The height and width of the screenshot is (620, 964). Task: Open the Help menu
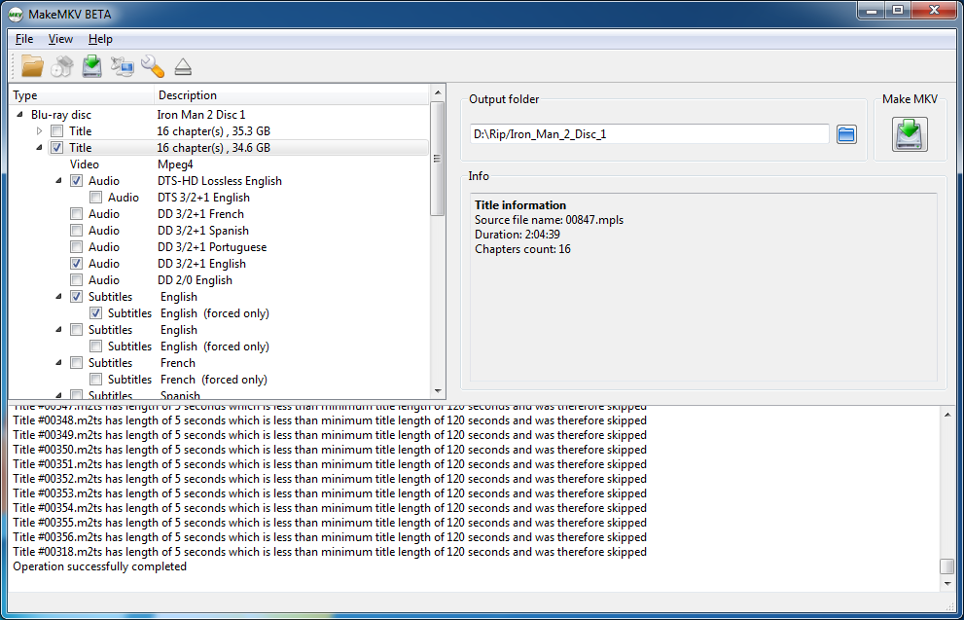click(x=100, y=39)
